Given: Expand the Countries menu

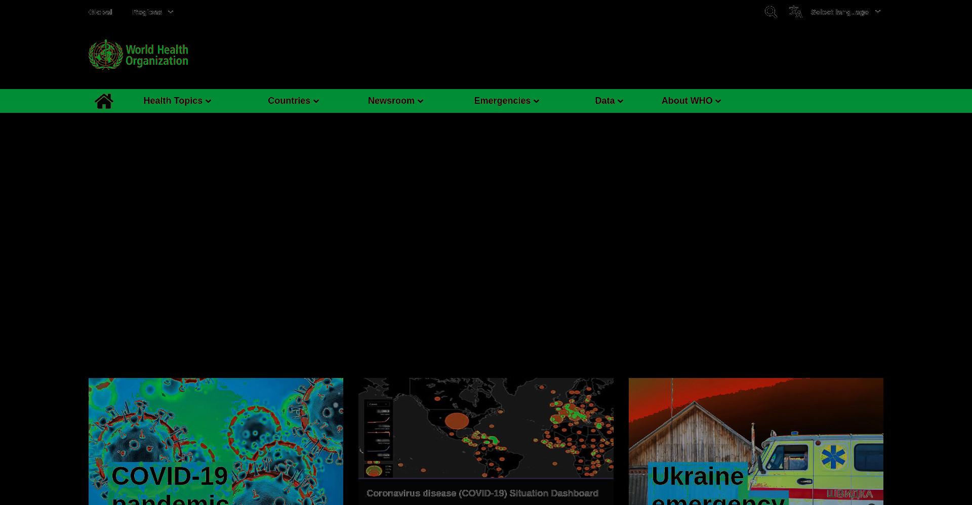Looking at the screenshot, I should pyautogui.click(x=293, y=101).
